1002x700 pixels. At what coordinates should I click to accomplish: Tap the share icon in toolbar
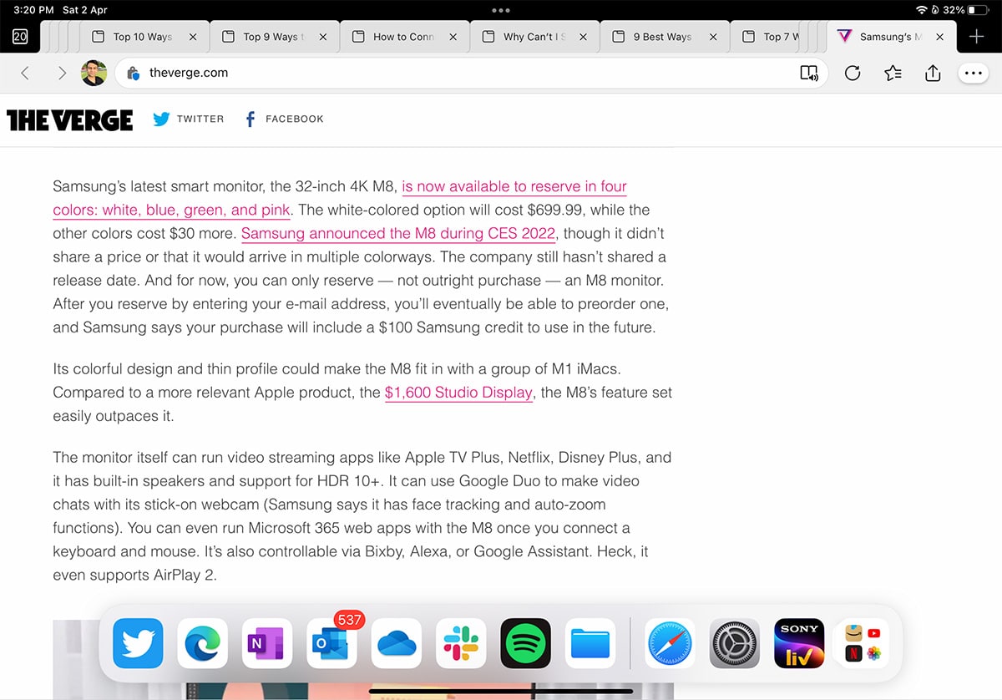point(933,74)
